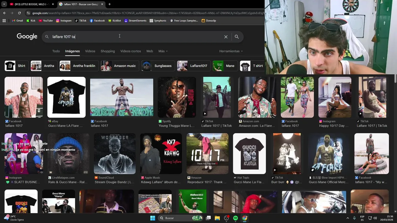The height and width of the screenshot is (223, 397).
Task: Open the microphone tray icon
Action: point(354,218)
